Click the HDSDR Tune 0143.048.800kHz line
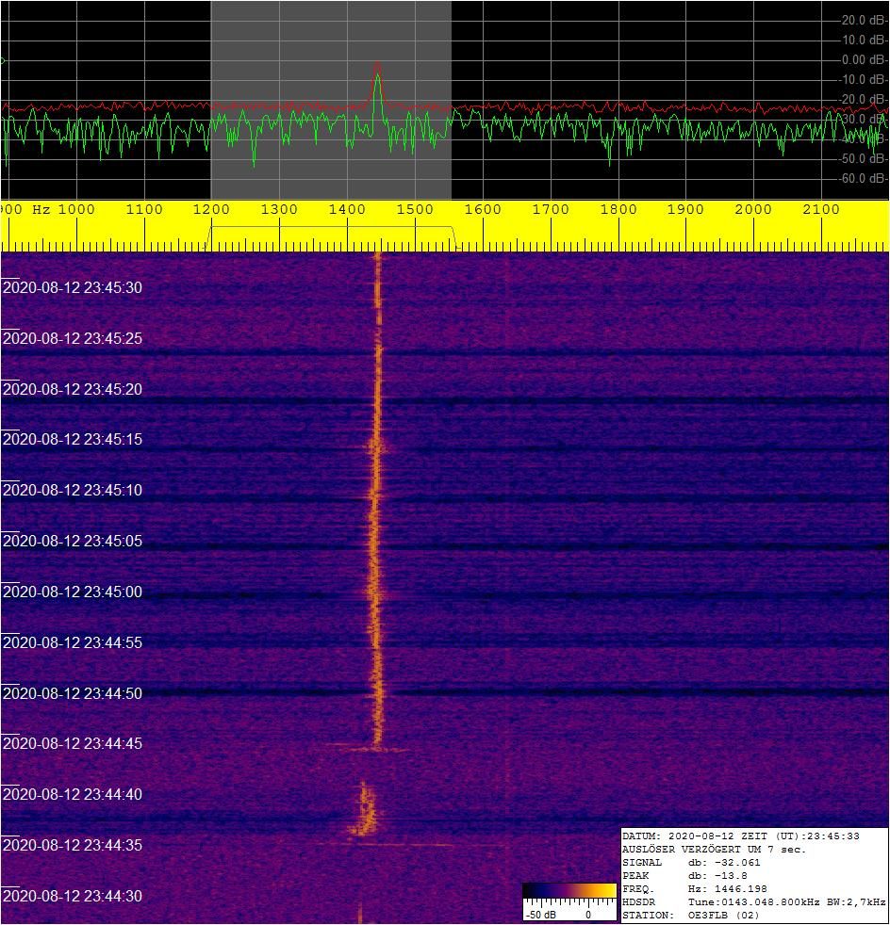 click(x=754, y=902)
